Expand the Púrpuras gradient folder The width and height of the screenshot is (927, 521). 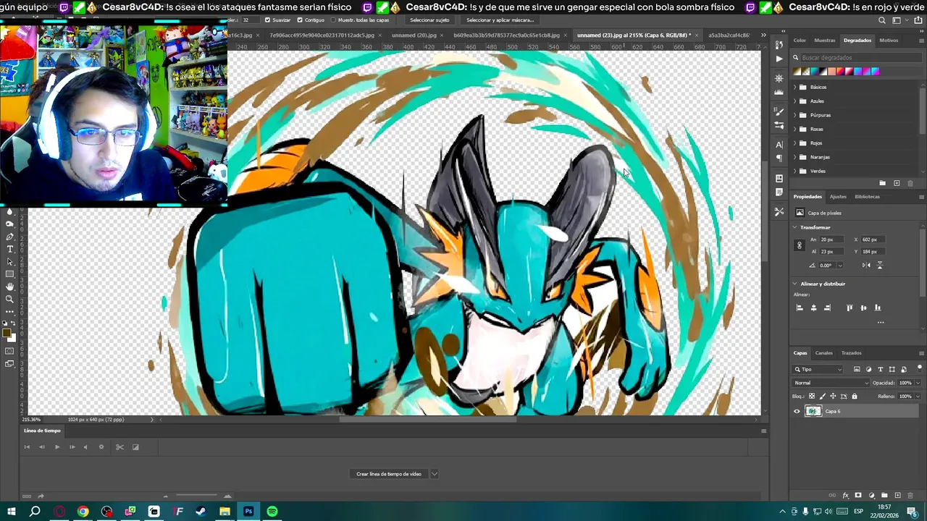(795, 115)
